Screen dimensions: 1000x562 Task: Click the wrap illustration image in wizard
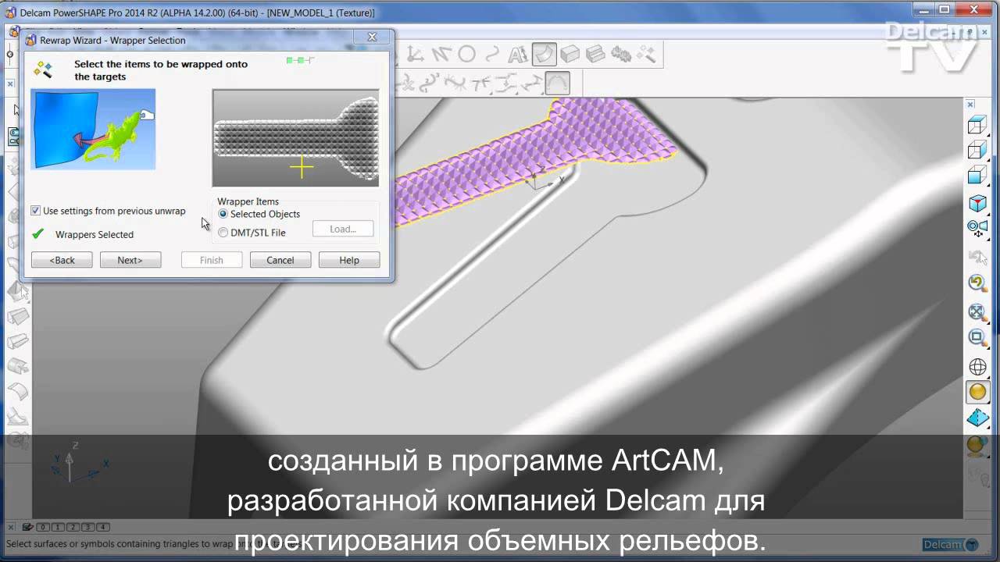(x=93, y=129)
